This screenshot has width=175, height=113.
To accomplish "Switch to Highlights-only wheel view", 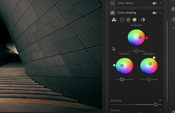I will 134,20.
